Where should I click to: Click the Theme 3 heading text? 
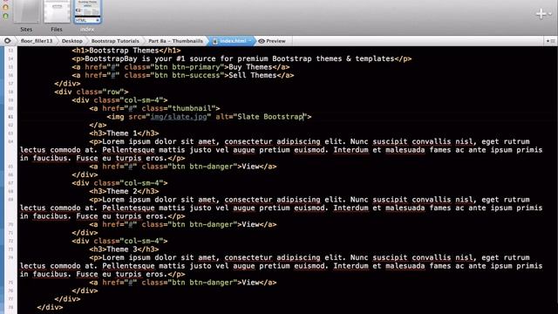pyautogui.click(x=122, y=249)
